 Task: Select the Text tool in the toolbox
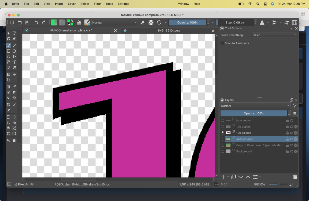(x=14, y=33)
